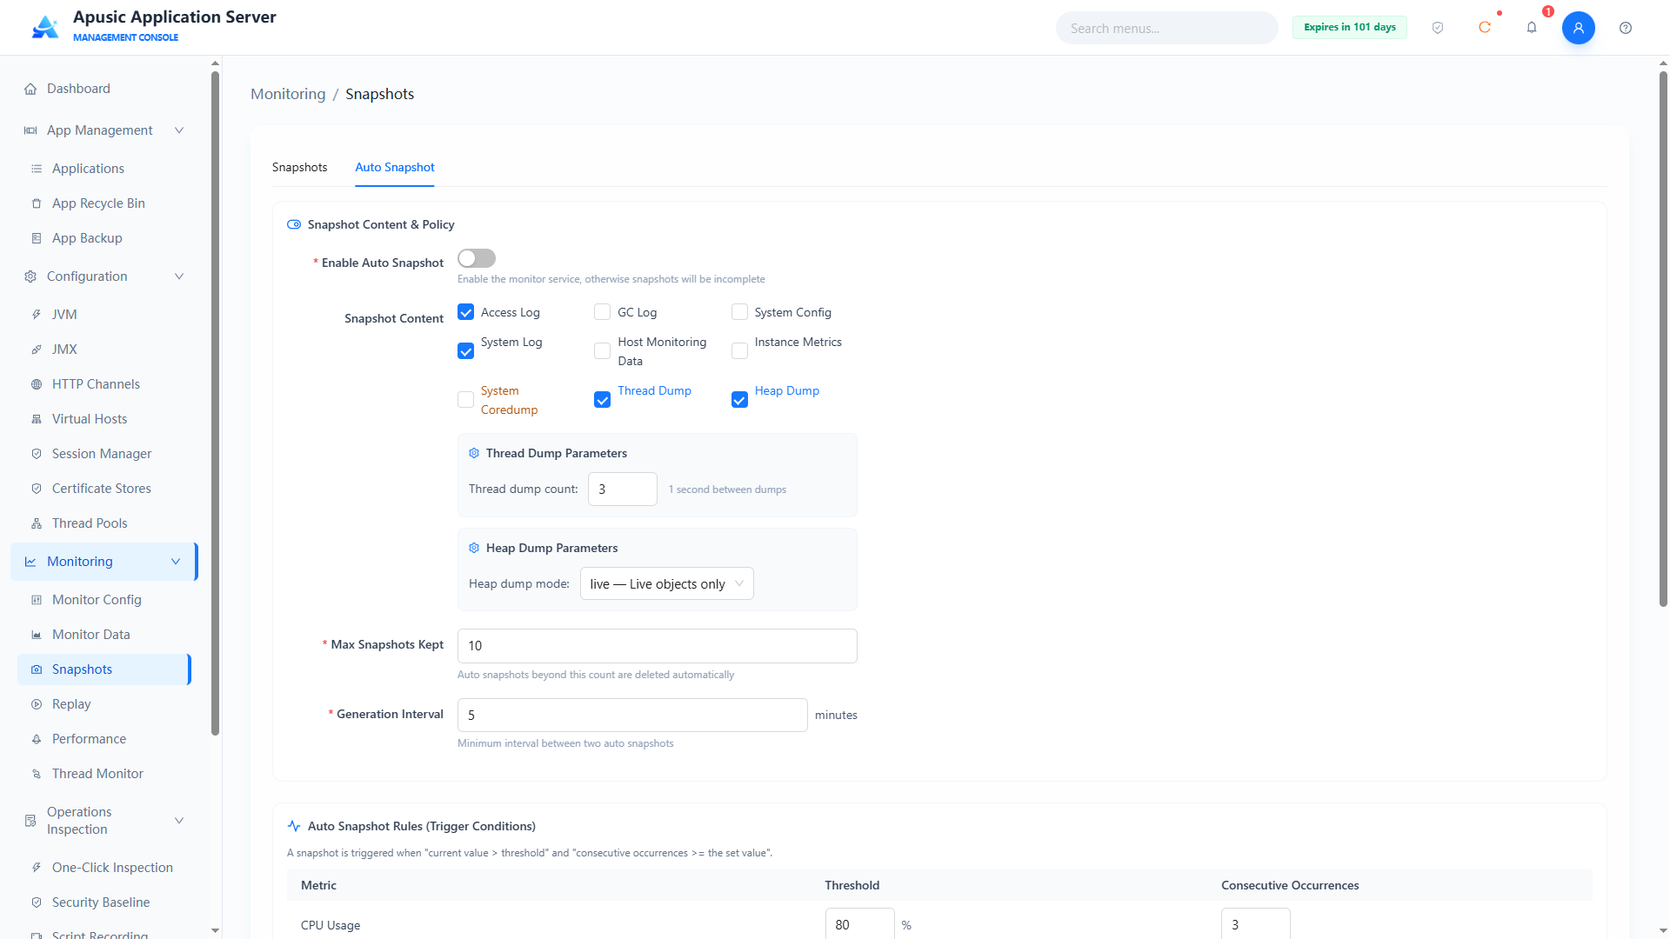Click the App Recycle Bin icon
The image size is (1670, 939).
click(37, 203)
